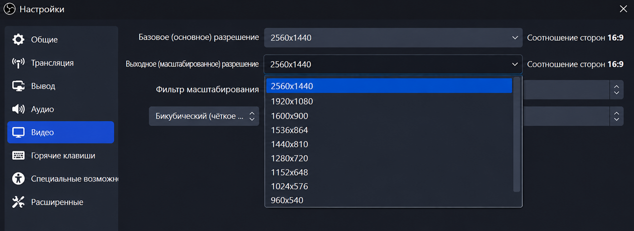Open the Общие settings section
This screenshot has width=634, height=231.
coord(61,40)
